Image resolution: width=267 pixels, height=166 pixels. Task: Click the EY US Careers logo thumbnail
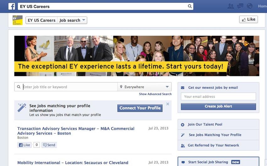pyautogui.click(x=18, y=20)
